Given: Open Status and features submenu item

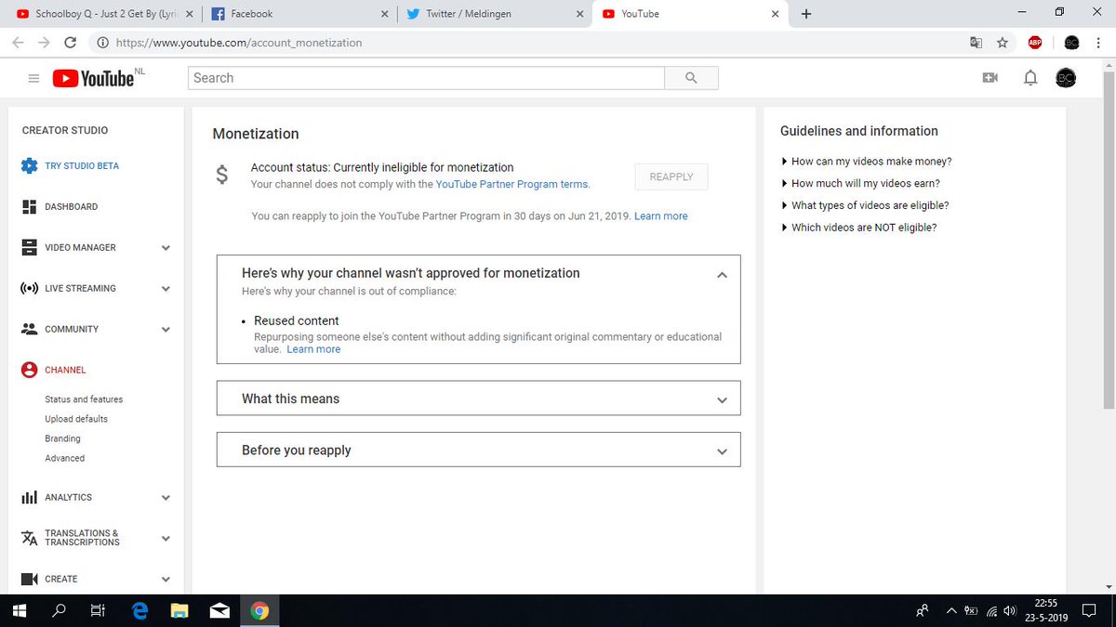Looking at the screenshot, I should [x=84, y=399].
